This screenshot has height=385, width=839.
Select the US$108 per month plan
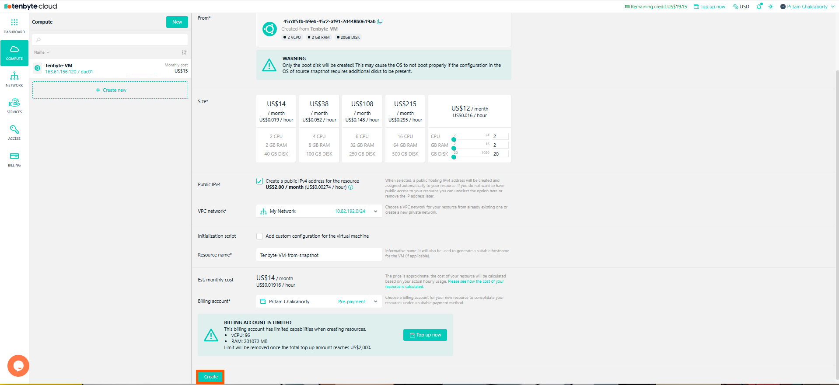click(x=362, y=128)
